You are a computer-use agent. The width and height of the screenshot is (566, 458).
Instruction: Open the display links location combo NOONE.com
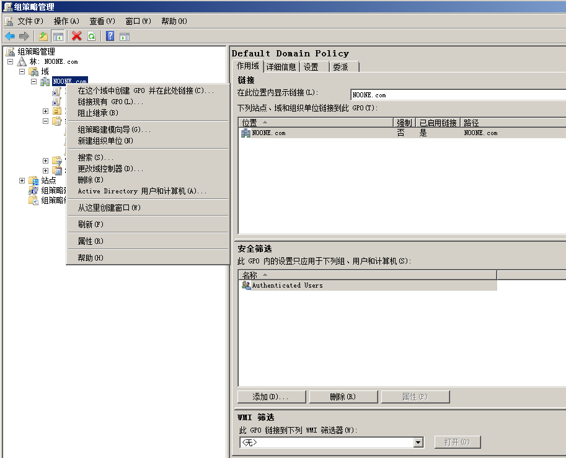[458, 95]
